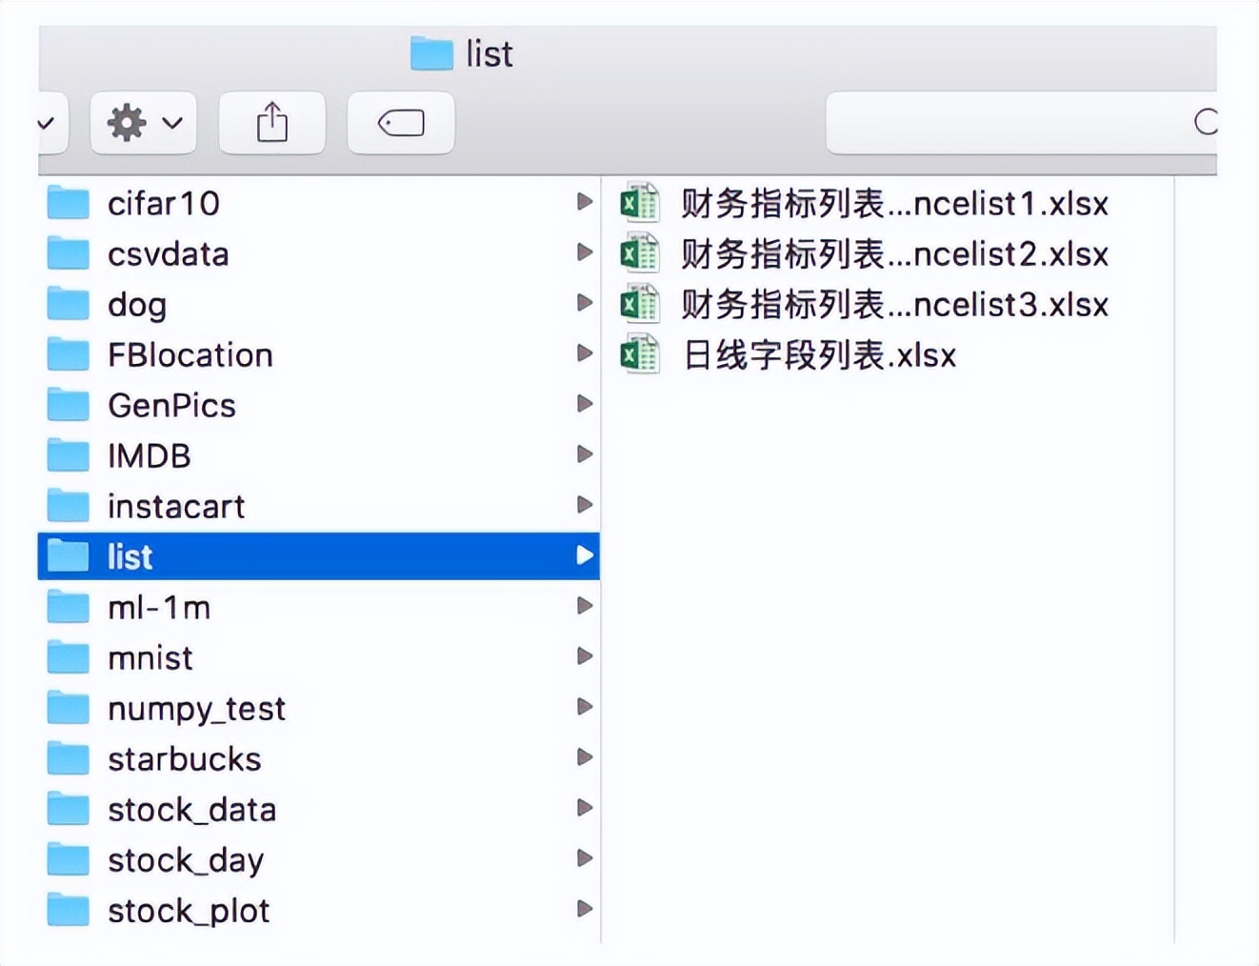Select the numpy_test folder

point(197,708)
